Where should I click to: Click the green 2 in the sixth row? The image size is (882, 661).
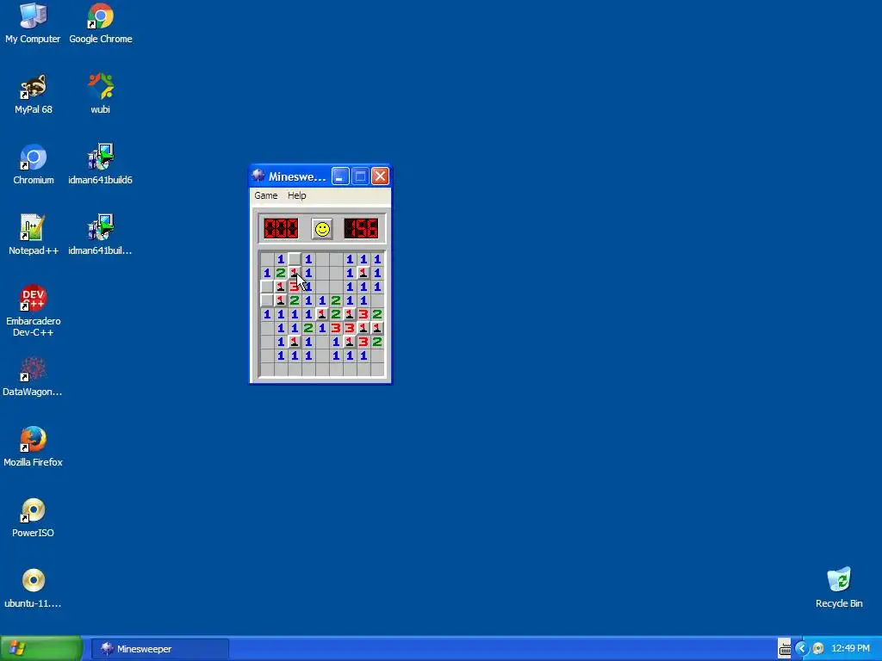tap(308, 328)
